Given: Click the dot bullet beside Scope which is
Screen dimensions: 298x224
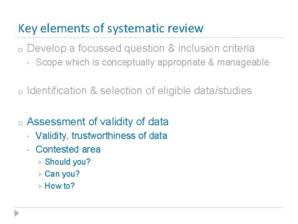Looking at the screenshot, I should tap(28, 63).
